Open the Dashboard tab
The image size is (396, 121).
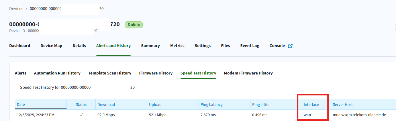19,46
